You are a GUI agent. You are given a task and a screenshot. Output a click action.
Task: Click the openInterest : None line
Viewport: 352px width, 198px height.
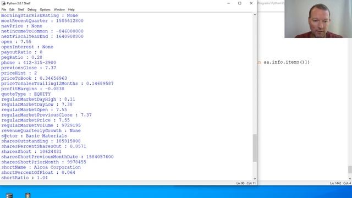(x=27, y=47)
